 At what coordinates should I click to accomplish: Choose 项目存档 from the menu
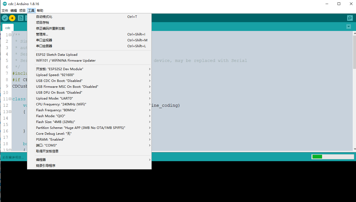[89, 23]
